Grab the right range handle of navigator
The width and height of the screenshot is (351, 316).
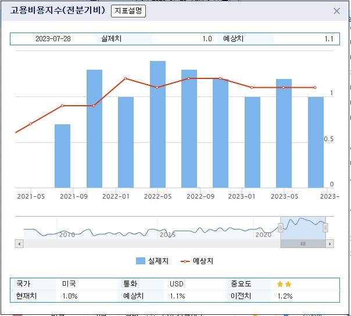325,228
